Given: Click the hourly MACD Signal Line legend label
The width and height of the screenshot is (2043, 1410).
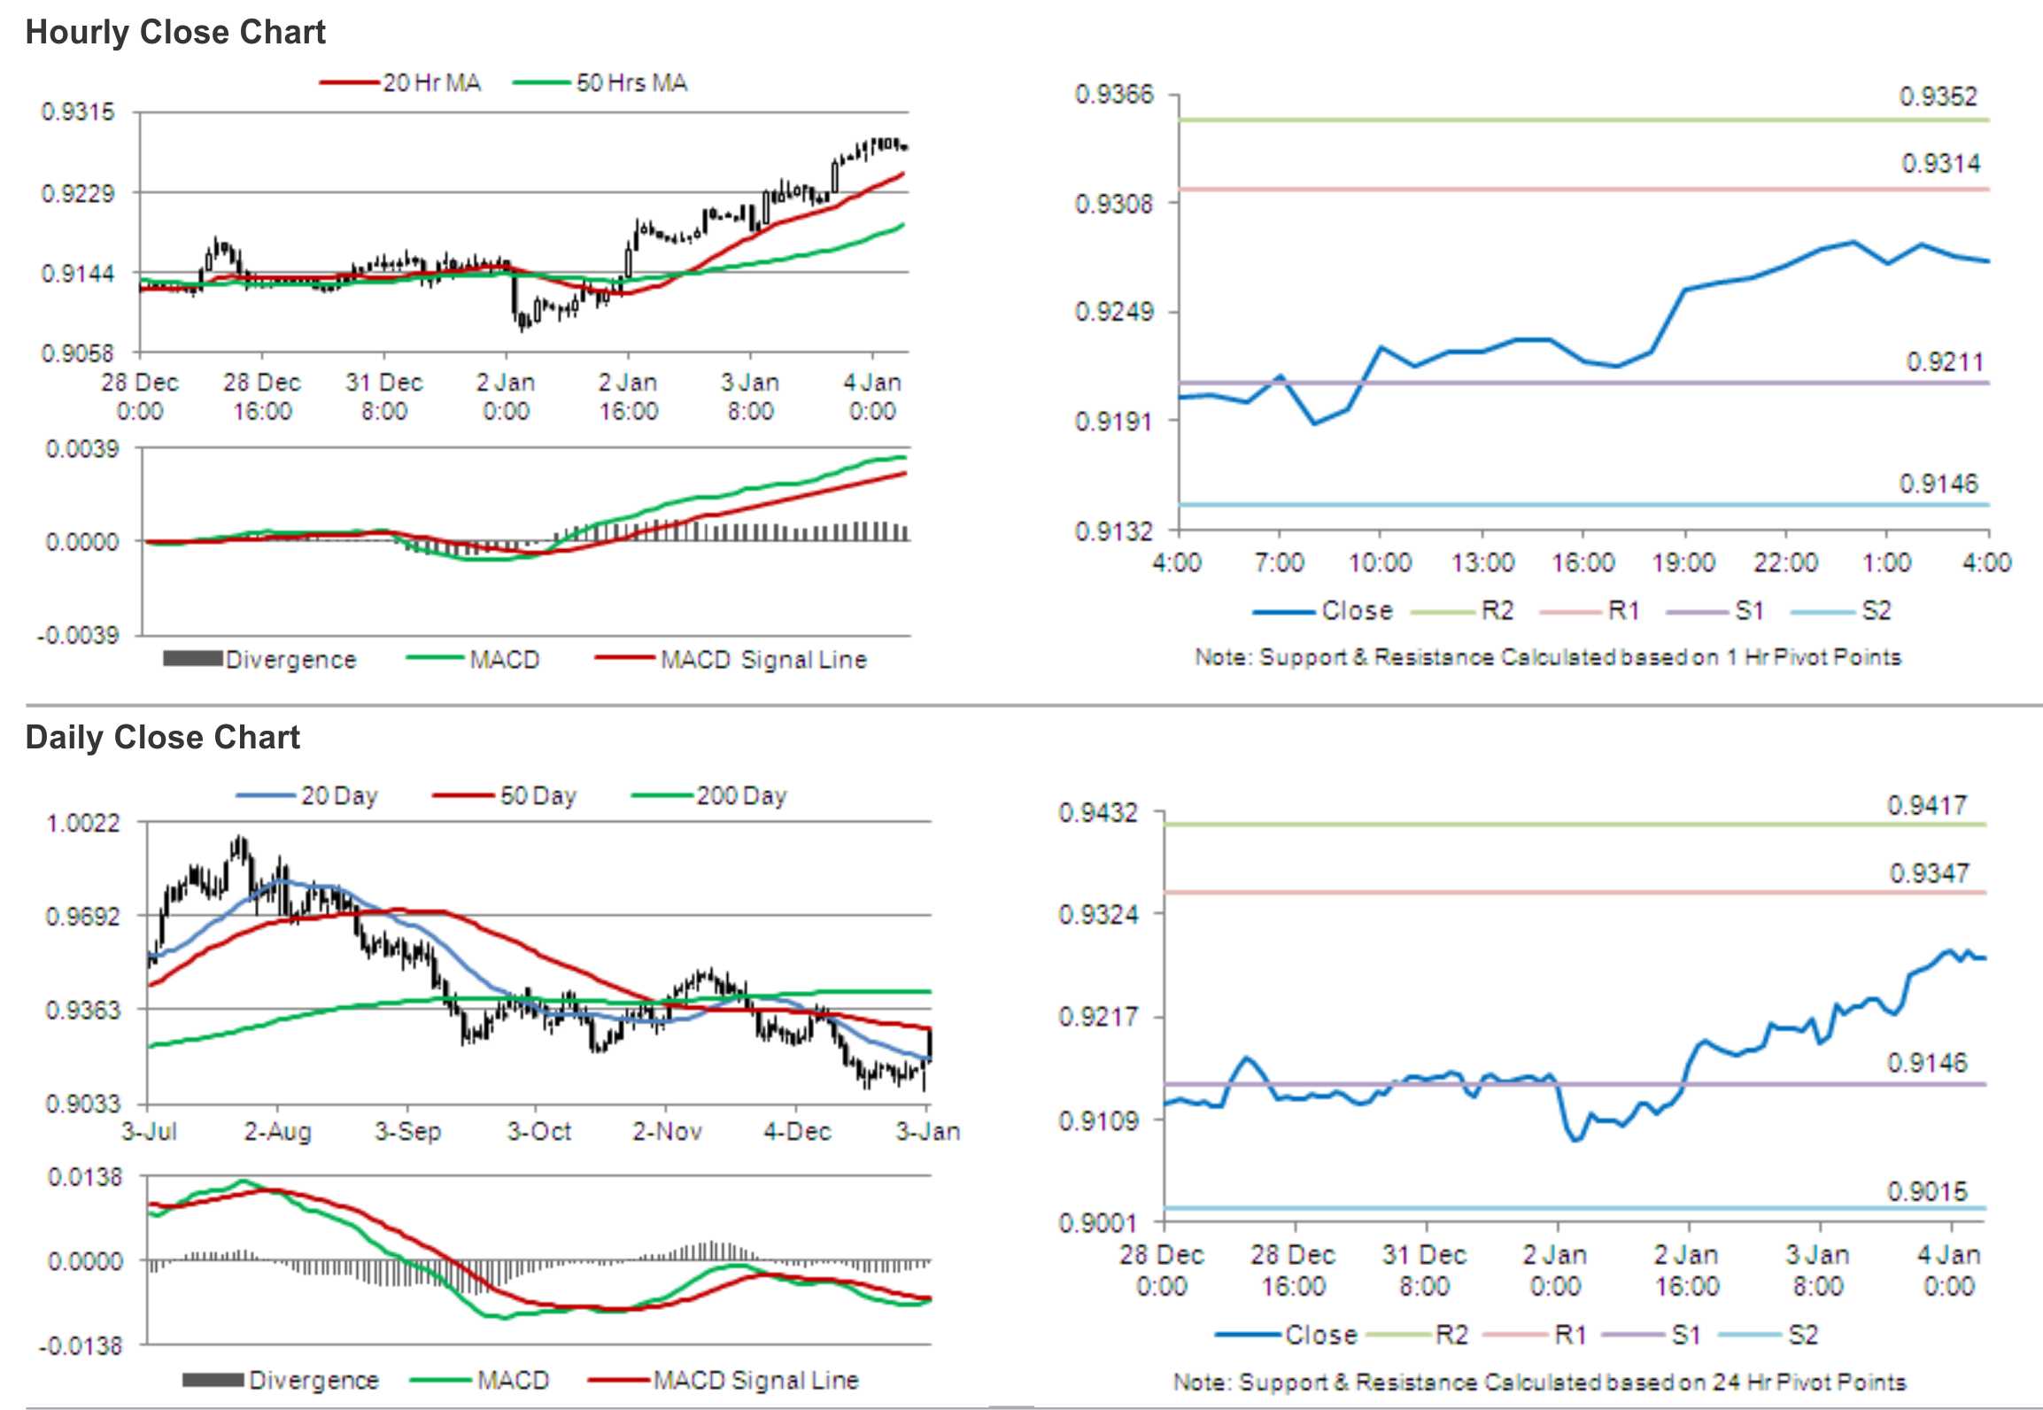Looking at the screenshot, I should 763,660.
